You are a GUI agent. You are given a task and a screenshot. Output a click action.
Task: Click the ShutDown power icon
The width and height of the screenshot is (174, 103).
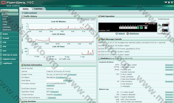pos(128,34)
